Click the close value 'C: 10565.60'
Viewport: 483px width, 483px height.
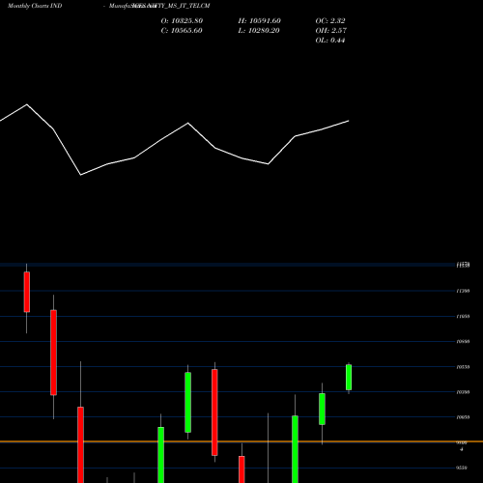182,31
